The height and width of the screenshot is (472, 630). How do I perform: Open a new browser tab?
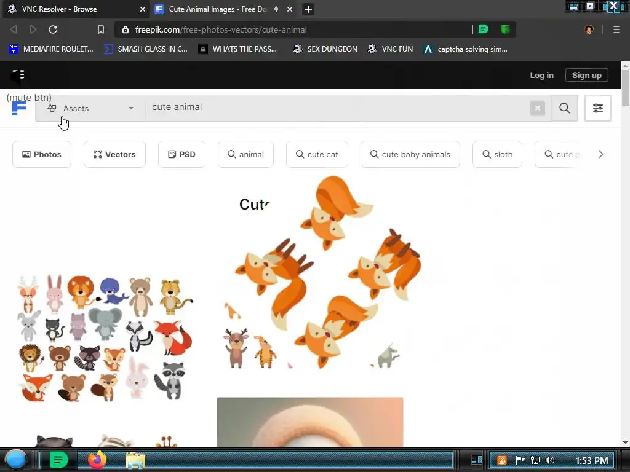[308, 9]
